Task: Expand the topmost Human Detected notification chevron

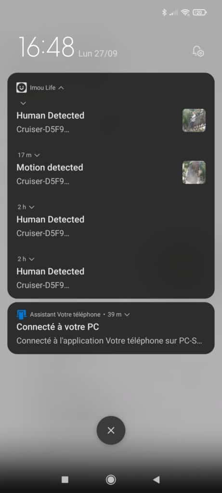Action: 23,103
